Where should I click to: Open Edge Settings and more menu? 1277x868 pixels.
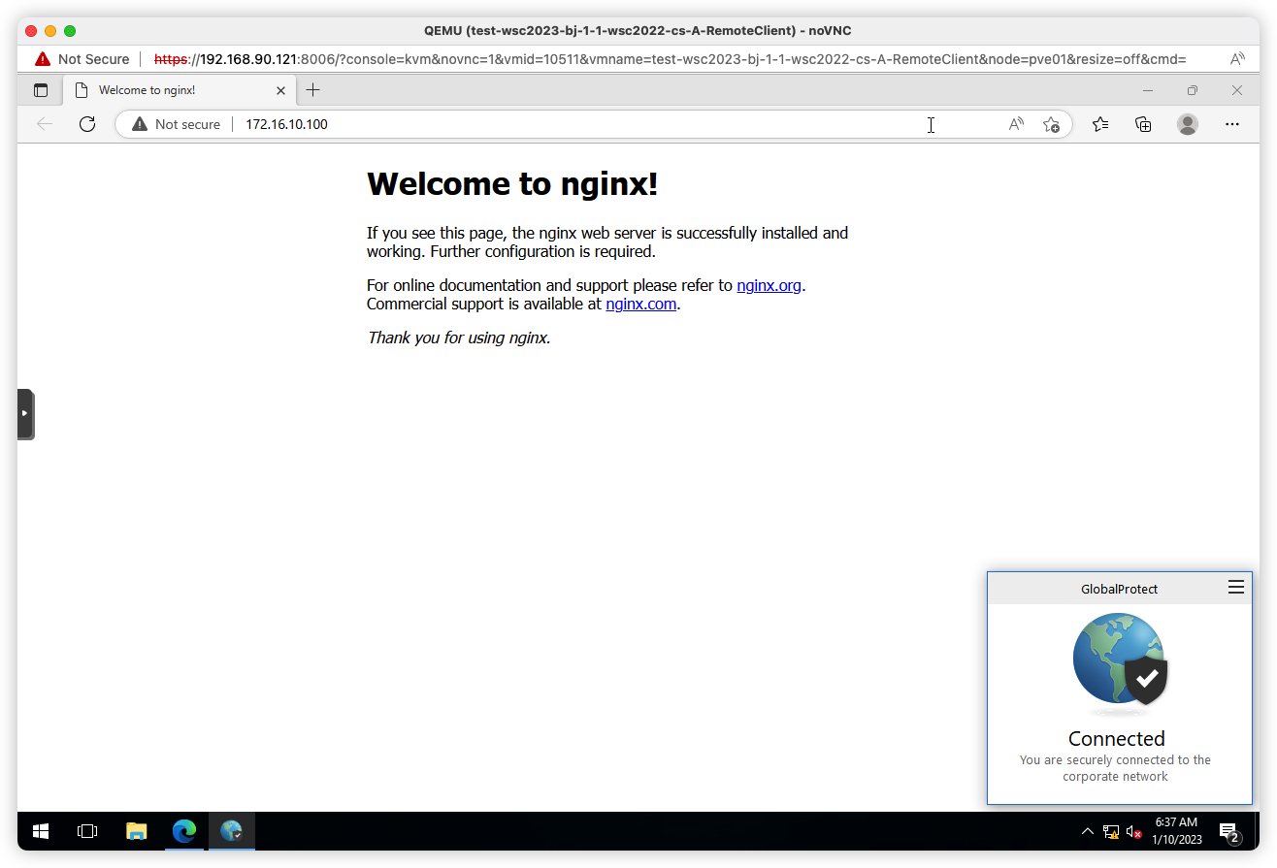(1232, 124)
